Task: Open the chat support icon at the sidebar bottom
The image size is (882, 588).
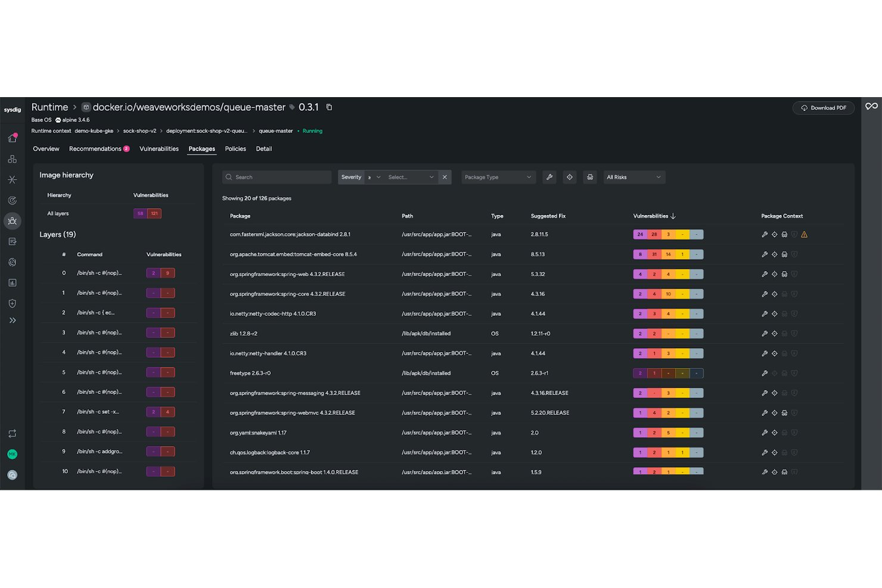Action: pos(12,475)
